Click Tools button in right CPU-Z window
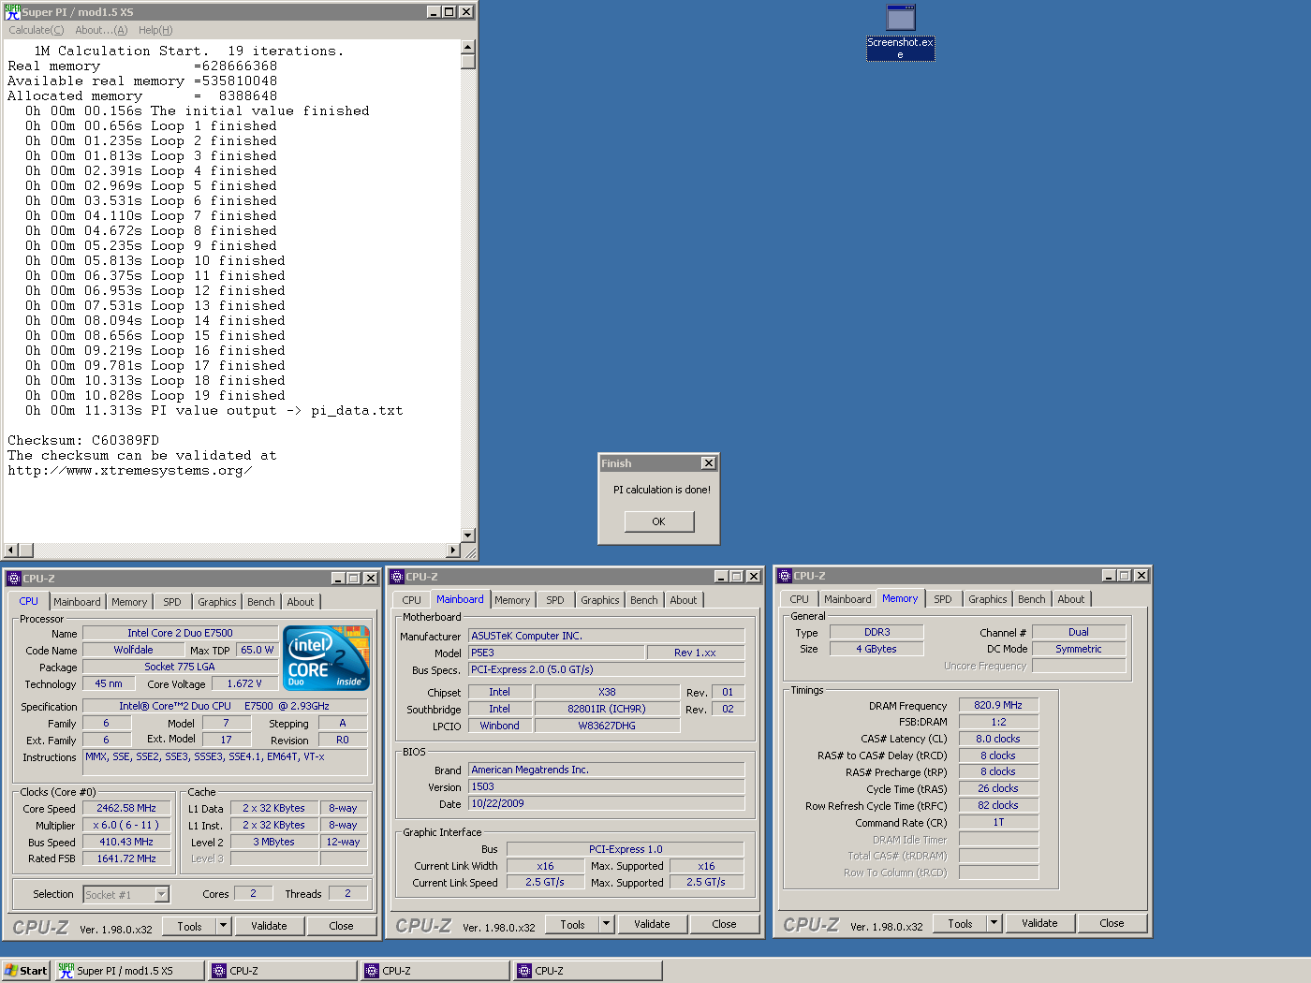The width and height of the screenshot is (1311, 983). 961,923
